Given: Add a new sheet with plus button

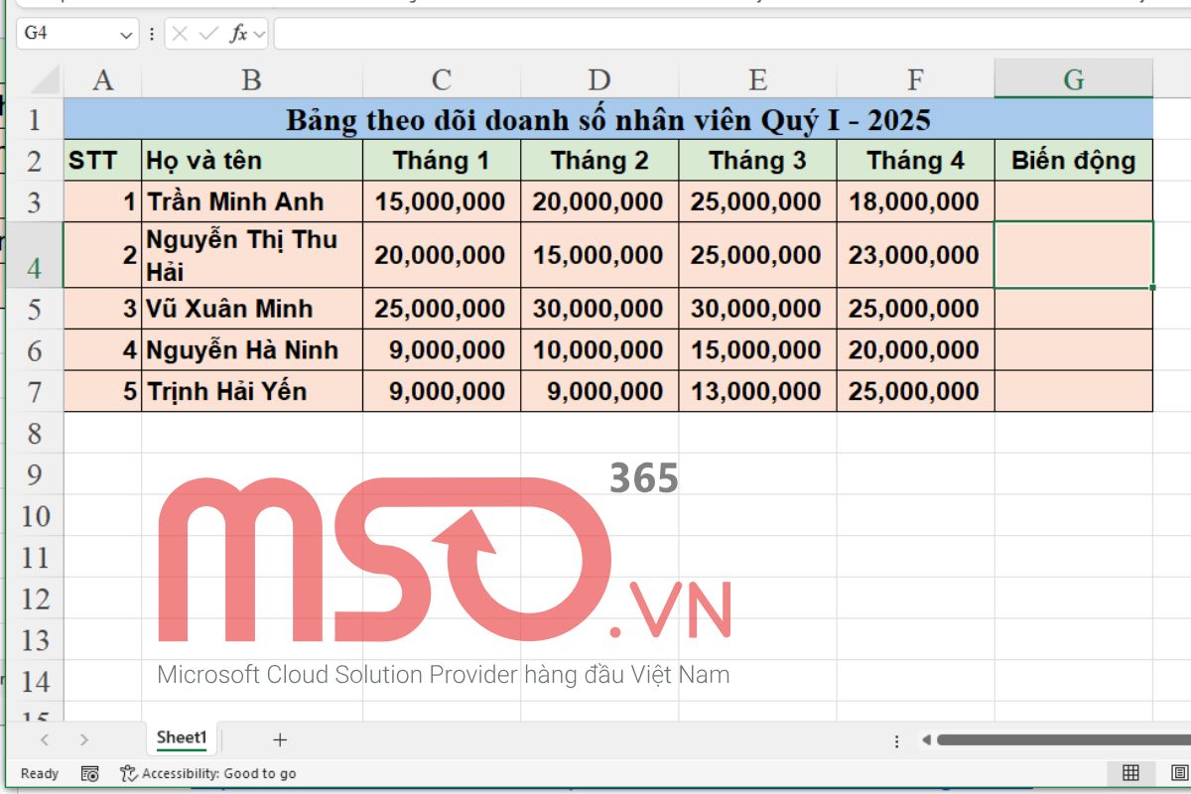Looking at the screenshot, I should [x=280, y=739].
